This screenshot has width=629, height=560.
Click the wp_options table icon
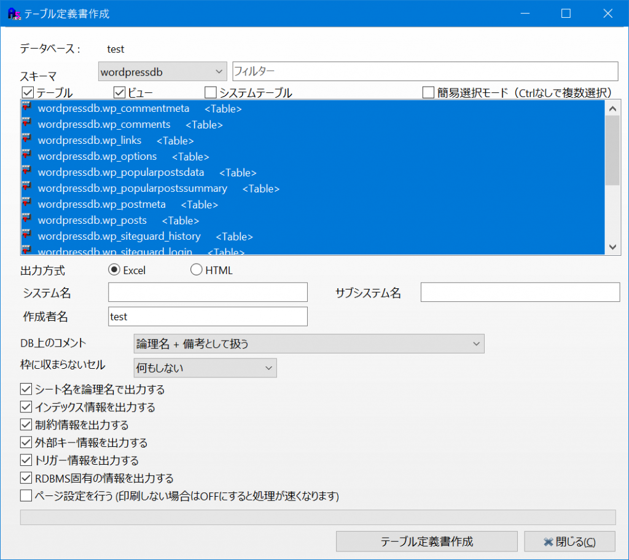26,155
